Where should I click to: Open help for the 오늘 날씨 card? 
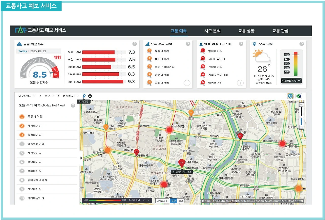[302, 44]
